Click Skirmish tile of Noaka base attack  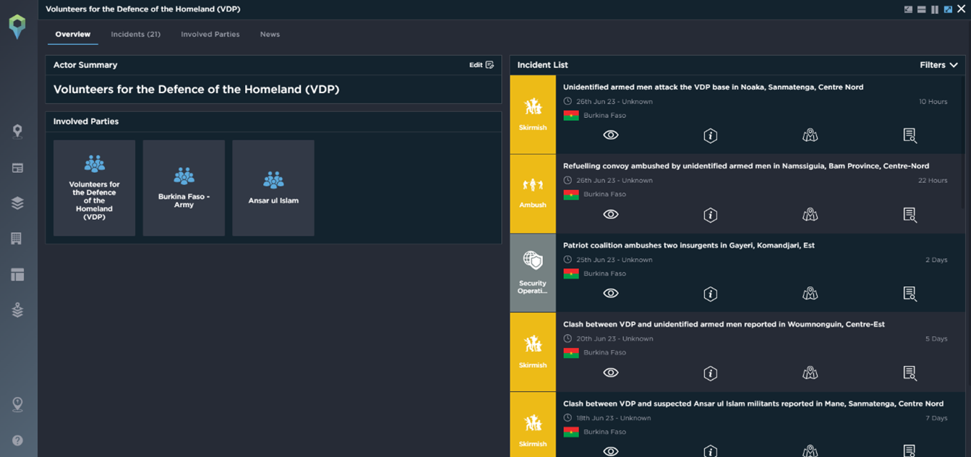(x=533, y=114)
